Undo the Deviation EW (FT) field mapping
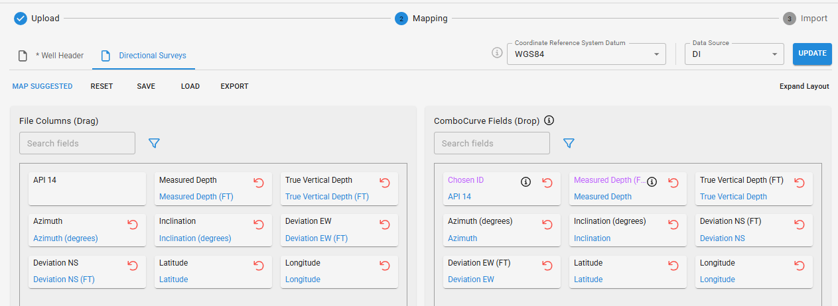This screenshot has height=306, width=838. pyautogui.click(x=547, y=266)
